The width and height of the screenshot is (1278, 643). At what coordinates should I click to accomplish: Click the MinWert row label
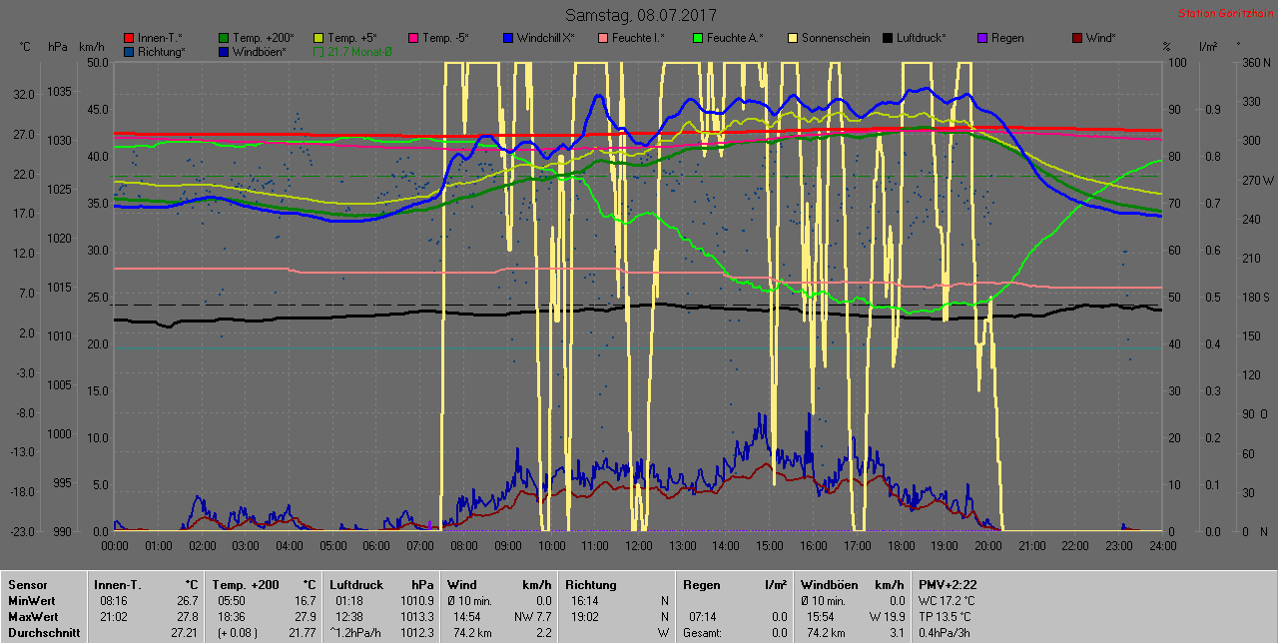click(x=32, y=601)
